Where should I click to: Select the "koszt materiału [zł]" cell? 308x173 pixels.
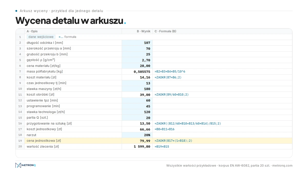click(73, 77)
